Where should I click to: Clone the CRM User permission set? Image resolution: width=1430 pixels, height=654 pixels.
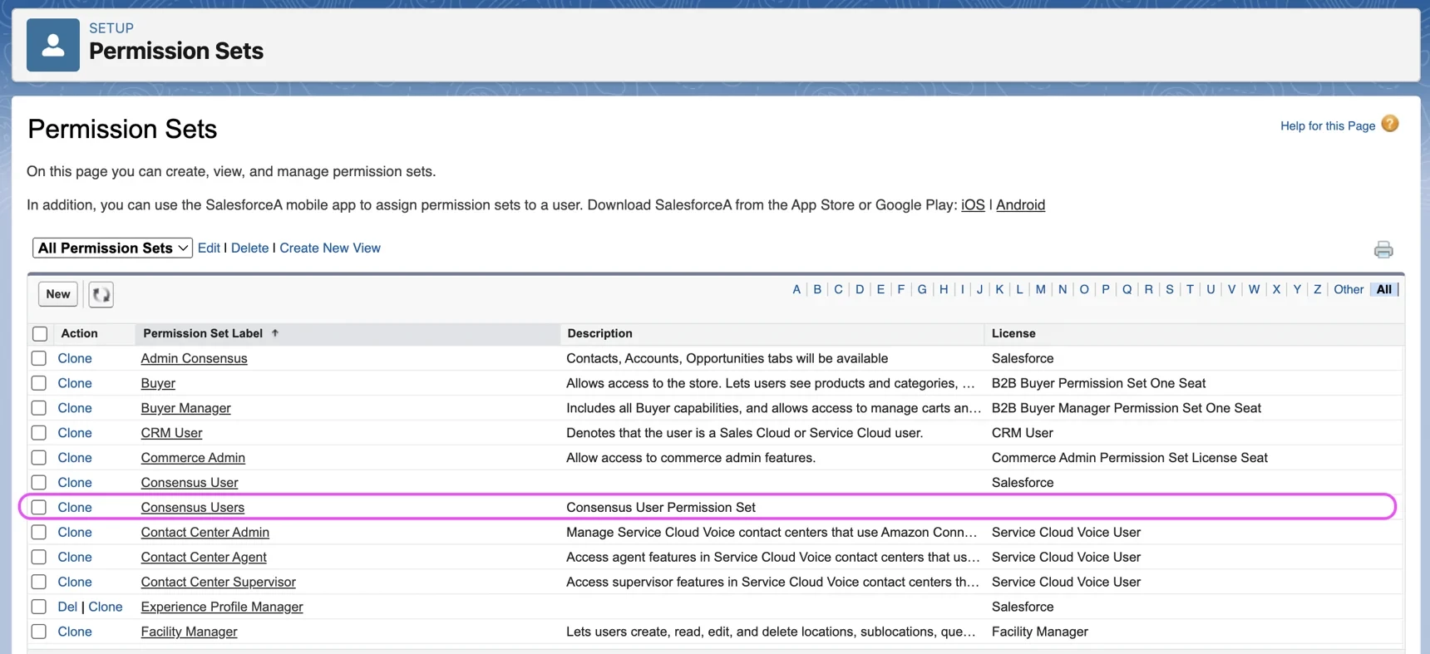(x=75, y=433)
